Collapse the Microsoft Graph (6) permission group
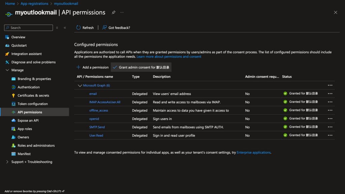The image size is (345, 194). click(80, 86)
